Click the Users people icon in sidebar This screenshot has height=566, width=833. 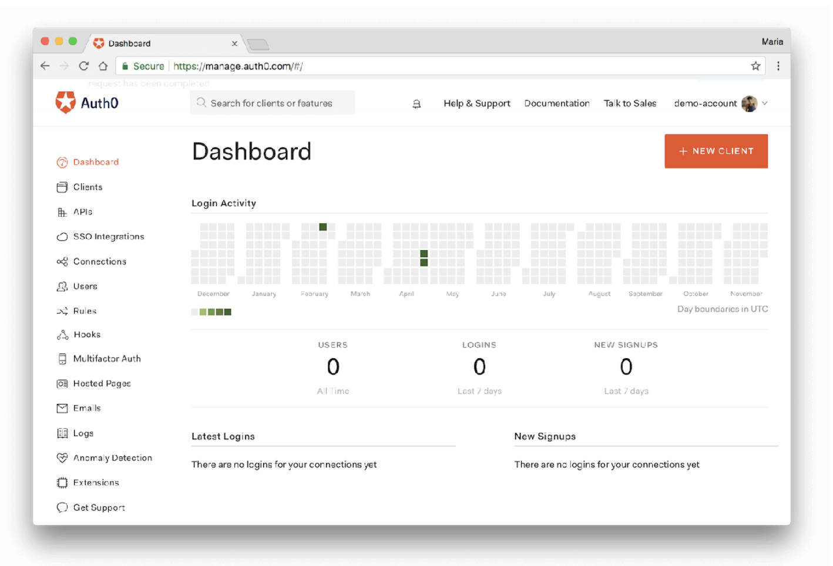click(x=62, y=287)
